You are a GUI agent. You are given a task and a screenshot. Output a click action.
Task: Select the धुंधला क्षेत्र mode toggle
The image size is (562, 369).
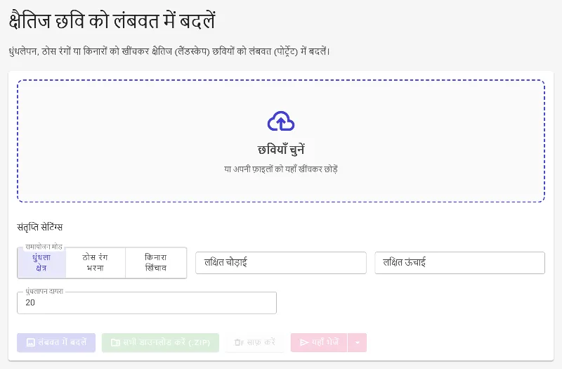41,263
